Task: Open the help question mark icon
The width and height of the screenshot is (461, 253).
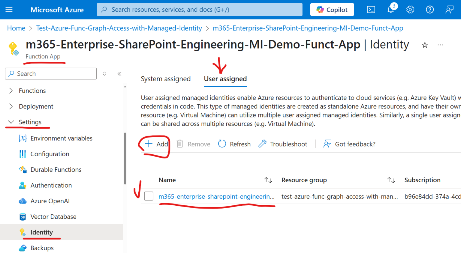Action: [x=429, y=9]
